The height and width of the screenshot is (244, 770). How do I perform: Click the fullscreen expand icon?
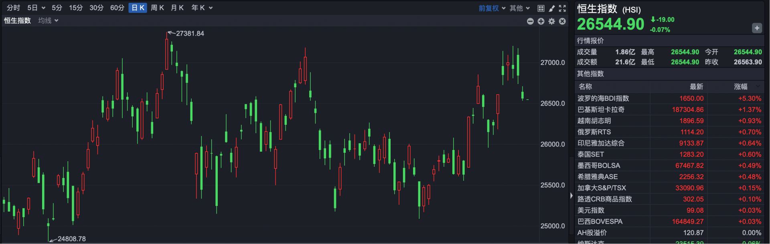click(562, 8)
